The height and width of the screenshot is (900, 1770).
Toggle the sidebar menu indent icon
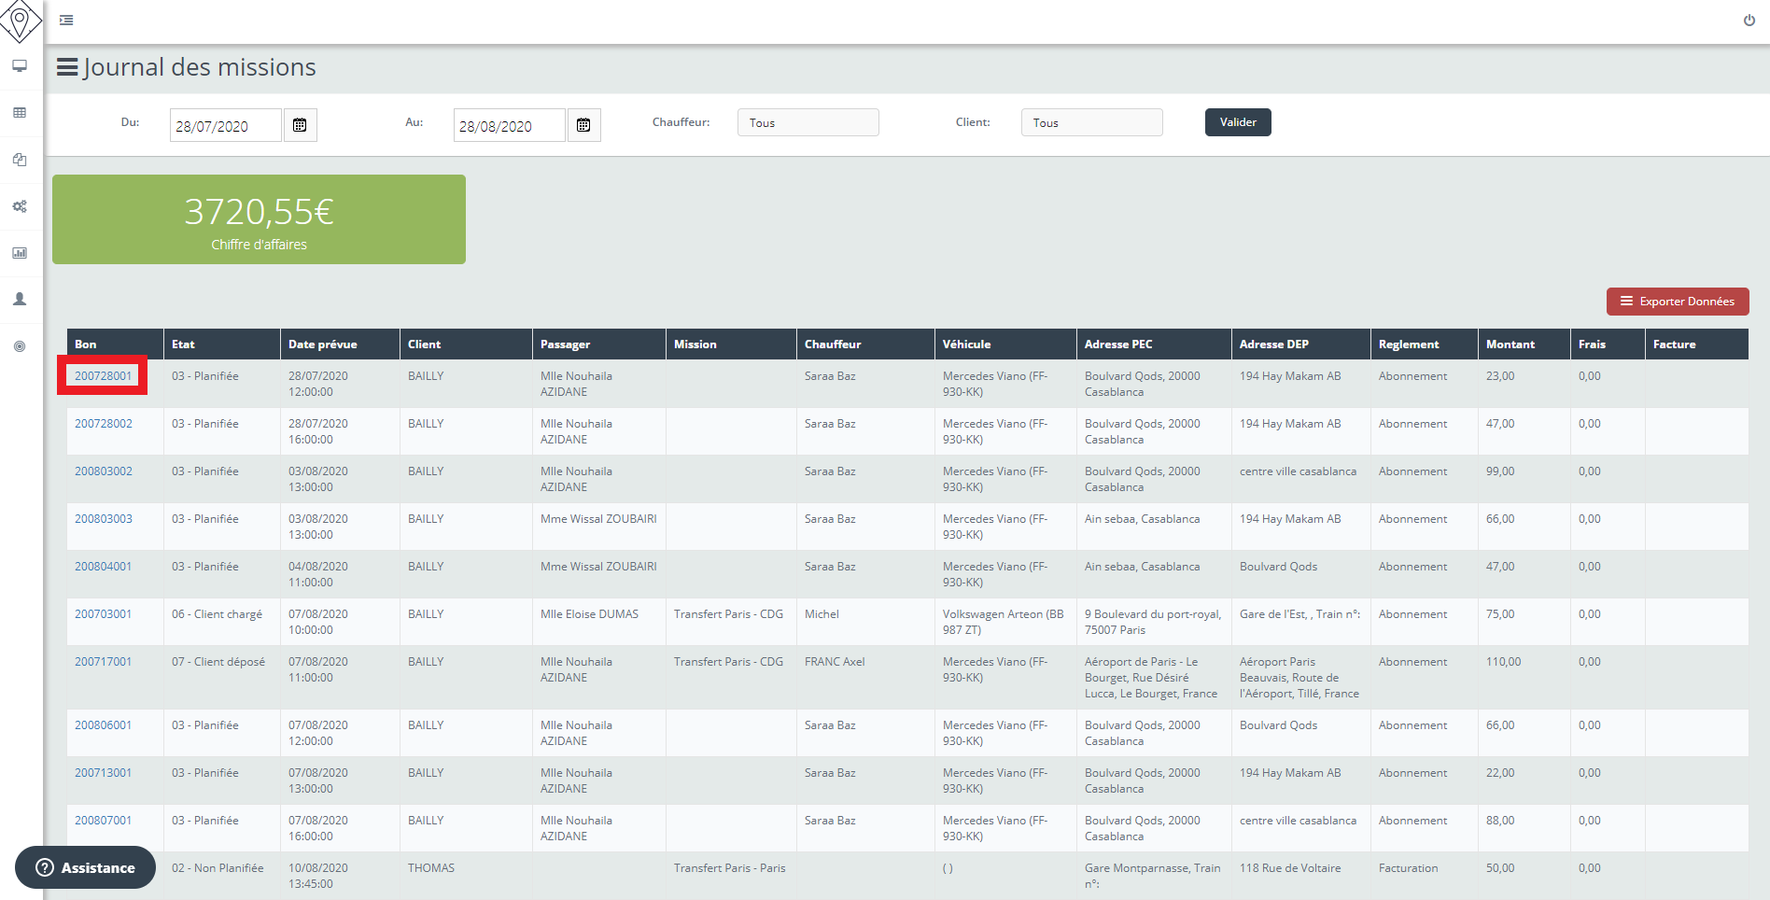(66, 21)
